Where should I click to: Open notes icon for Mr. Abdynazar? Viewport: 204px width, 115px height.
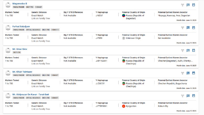[188, 96]
